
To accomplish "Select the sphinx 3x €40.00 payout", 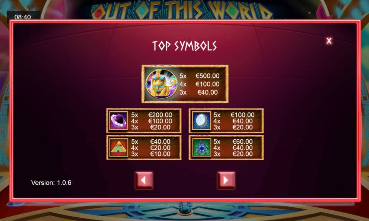I will pos(199,92).
